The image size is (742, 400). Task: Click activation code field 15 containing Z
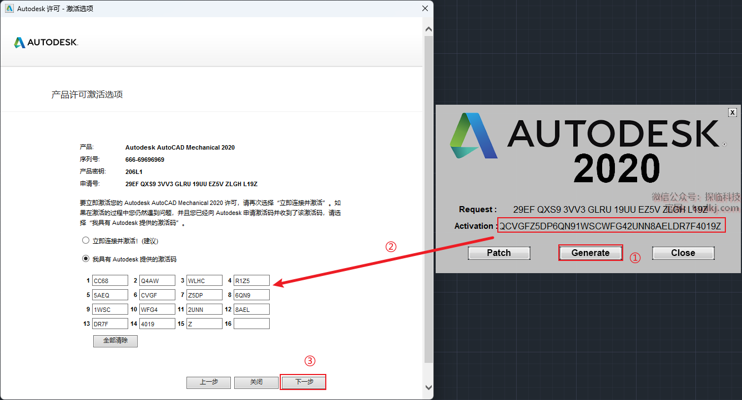tap(204, 324)
